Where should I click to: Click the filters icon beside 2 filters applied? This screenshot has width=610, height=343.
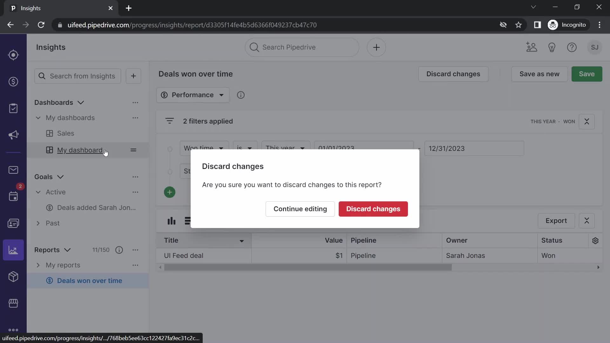[169, 121]
